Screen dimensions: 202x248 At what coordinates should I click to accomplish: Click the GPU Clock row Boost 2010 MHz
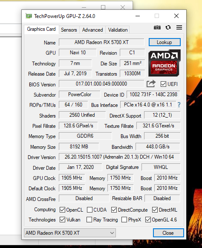(x=167, y=178)
